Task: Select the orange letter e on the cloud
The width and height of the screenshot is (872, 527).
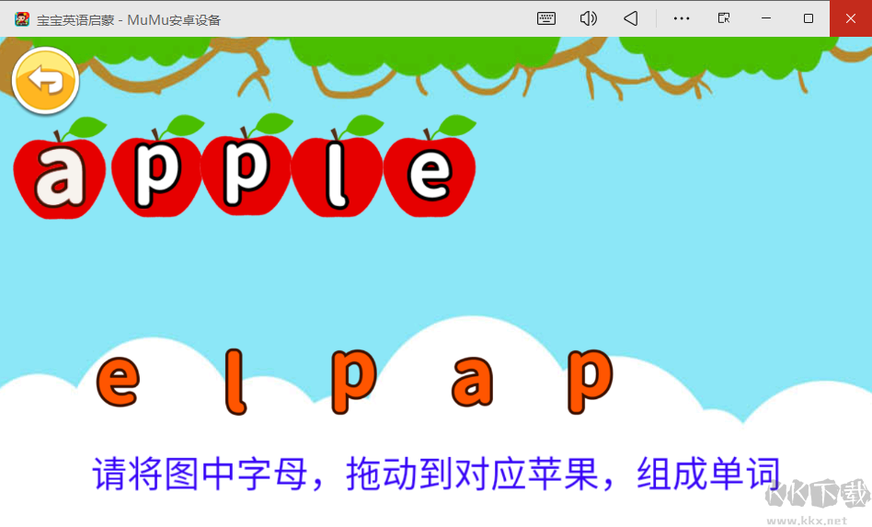Action: pyautogui.click(x=118, y=383)
